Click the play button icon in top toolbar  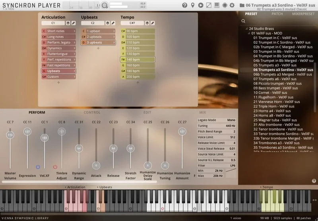click(x=201, y=5)
